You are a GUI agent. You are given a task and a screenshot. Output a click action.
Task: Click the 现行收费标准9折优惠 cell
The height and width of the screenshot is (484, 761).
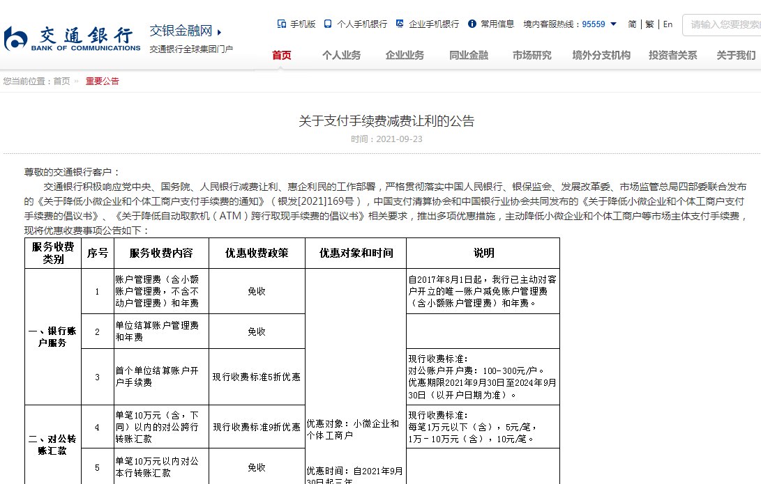point(257,427)
